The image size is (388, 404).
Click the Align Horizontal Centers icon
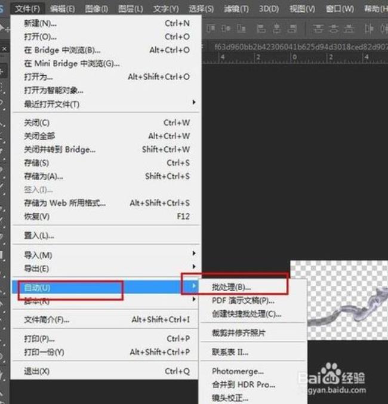(276, 28)
